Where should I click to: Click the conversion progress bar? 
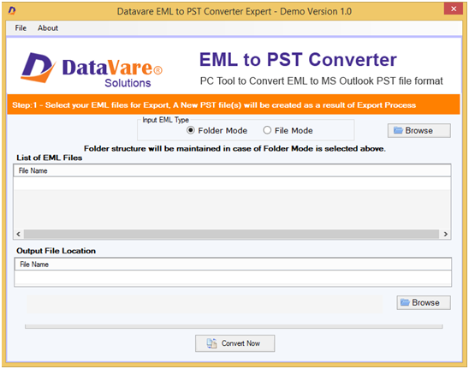coord(234,326)
